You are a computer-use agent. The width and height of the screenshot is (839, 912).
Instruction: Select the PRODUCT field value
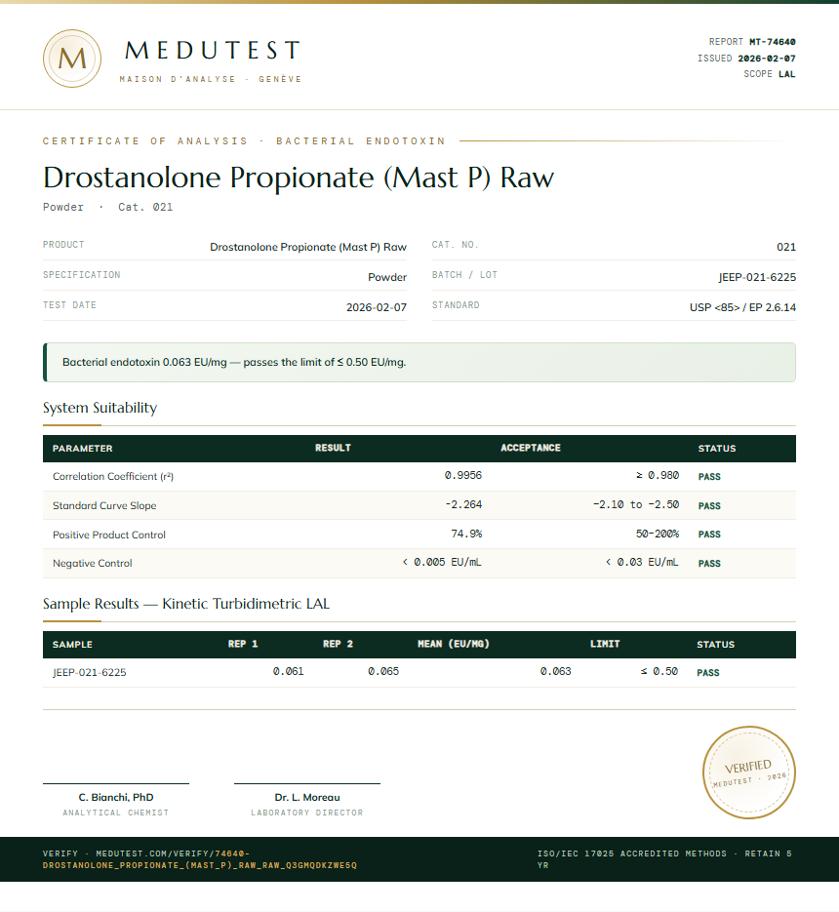click(307, 247)
